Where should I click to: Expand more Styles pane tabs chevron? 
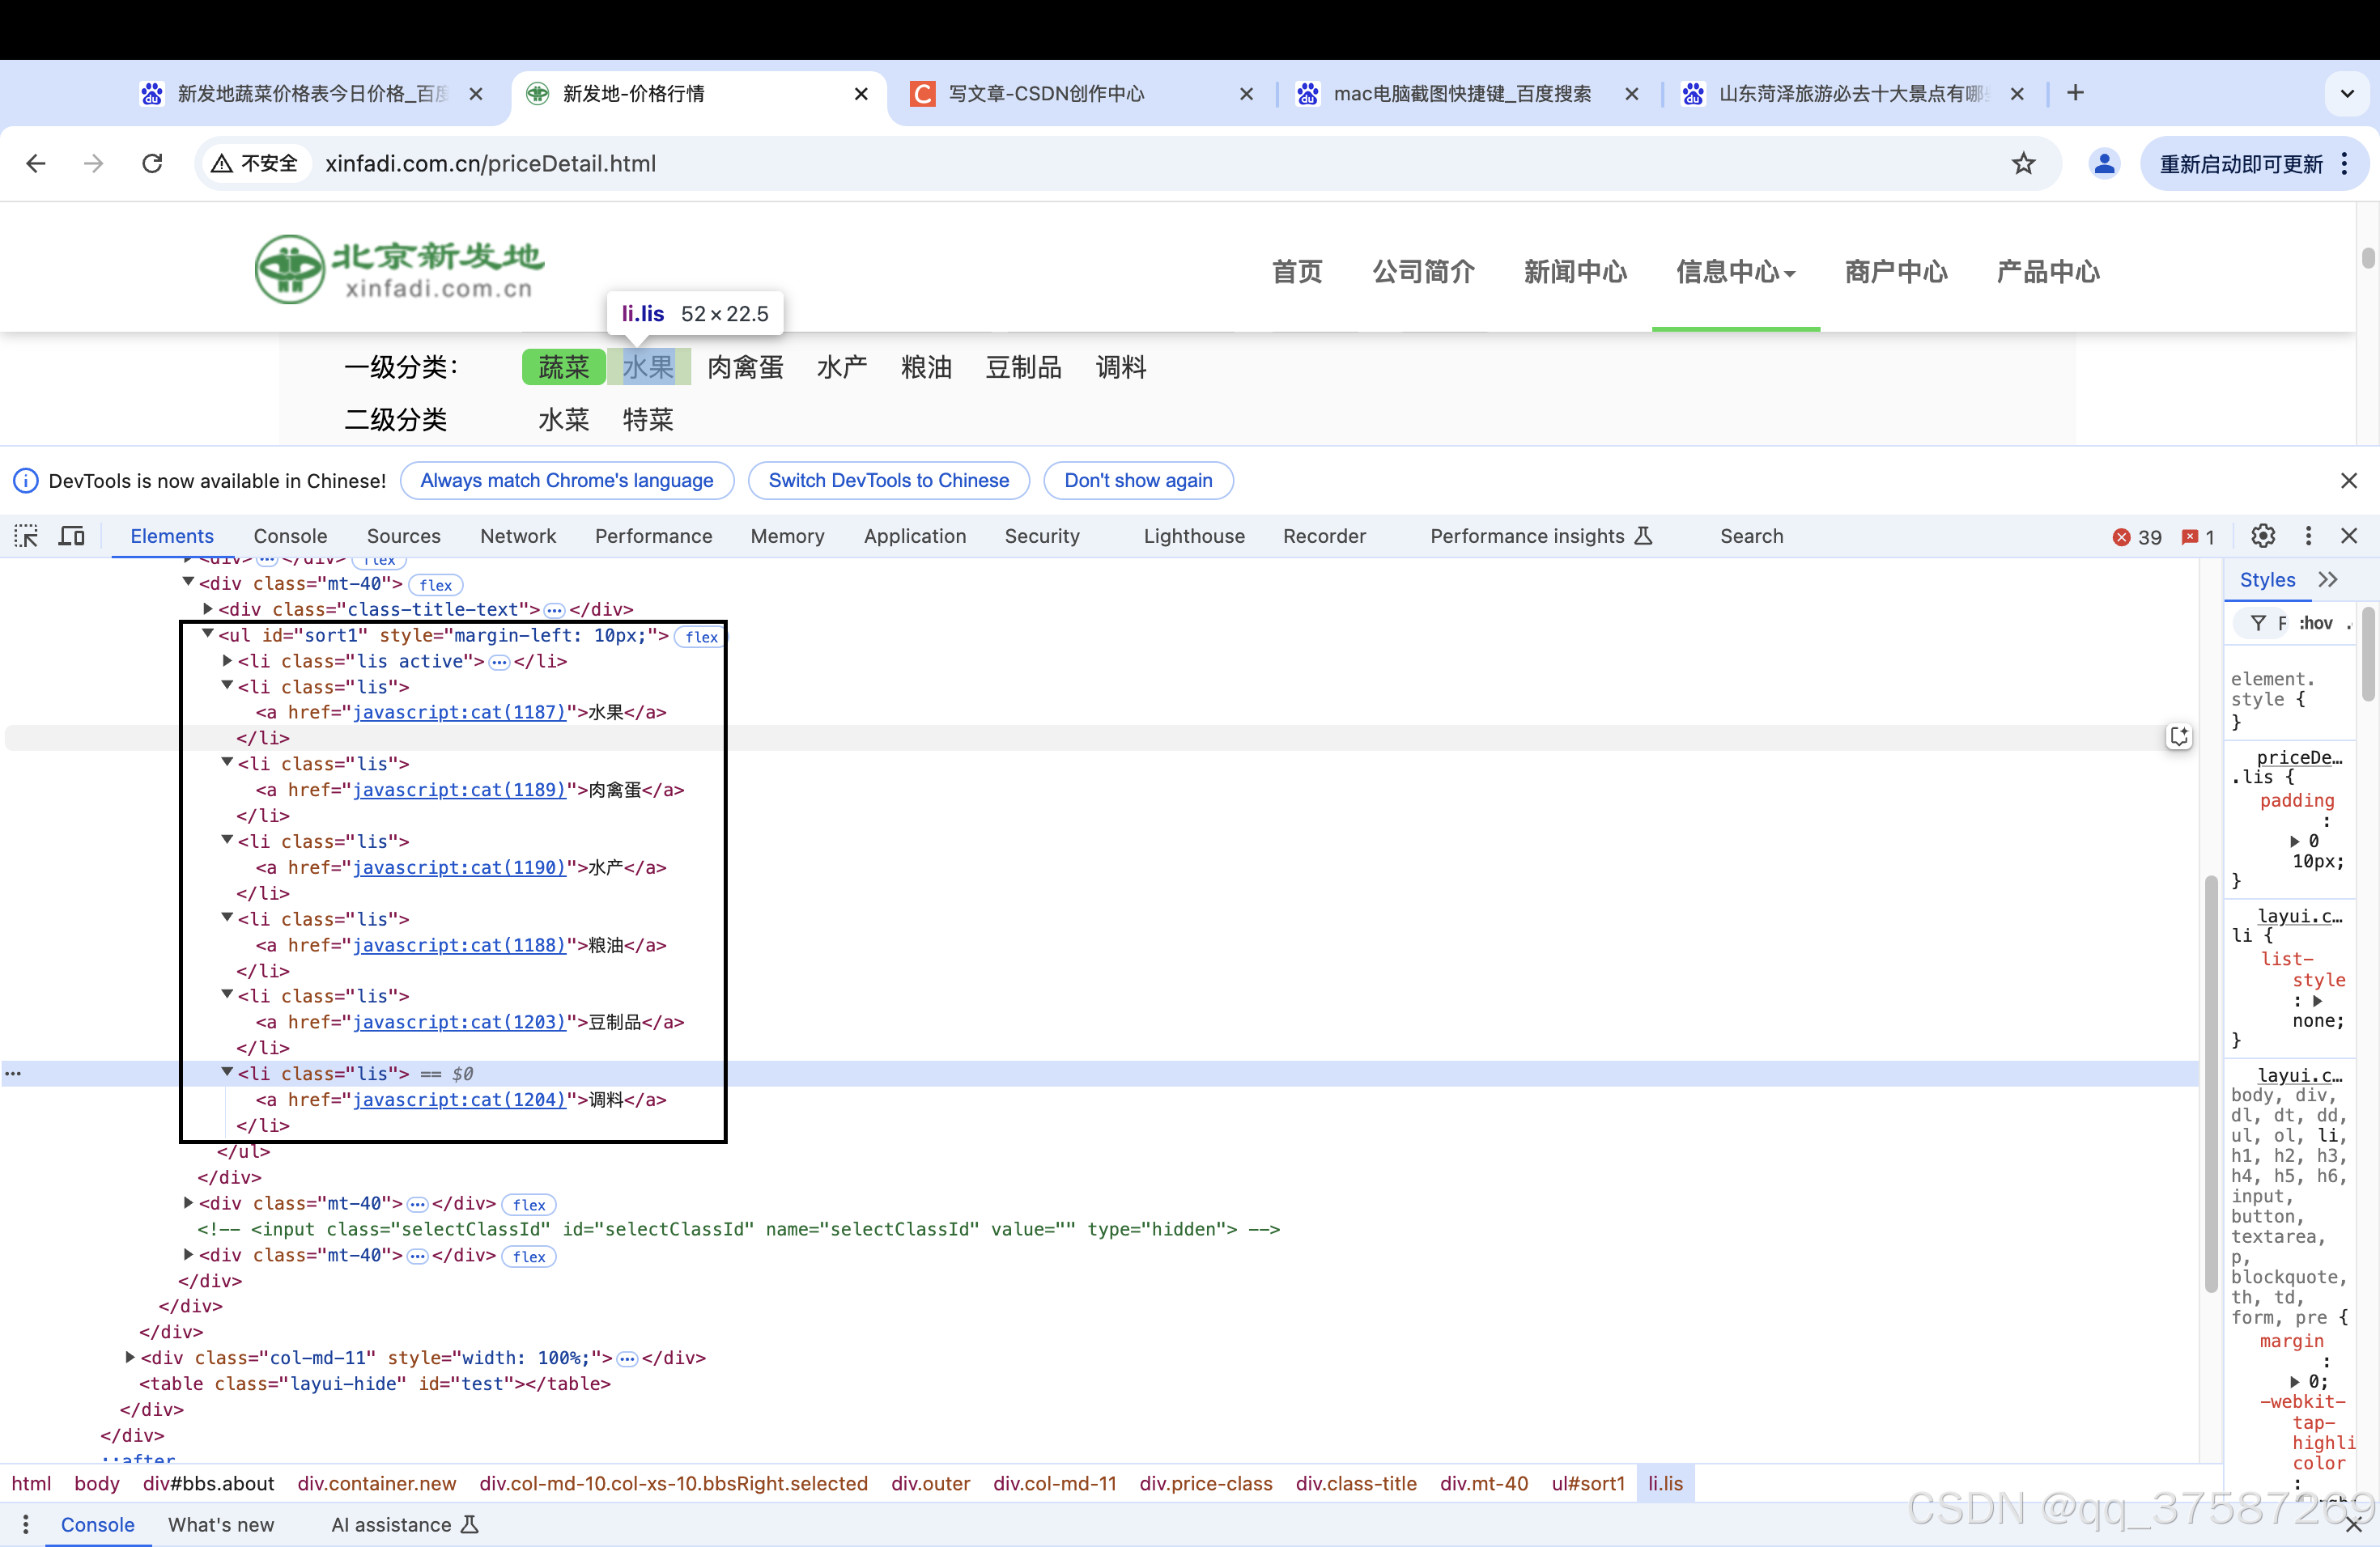2328,579
